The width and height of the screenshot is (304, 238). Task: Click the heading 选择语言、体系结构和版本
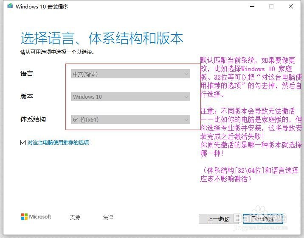click(102, 38)
